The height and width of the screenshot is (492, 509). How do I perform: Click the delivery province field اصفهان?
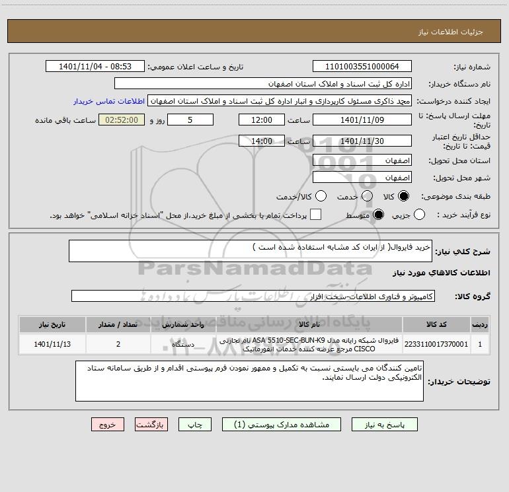(x=362, y=160)
